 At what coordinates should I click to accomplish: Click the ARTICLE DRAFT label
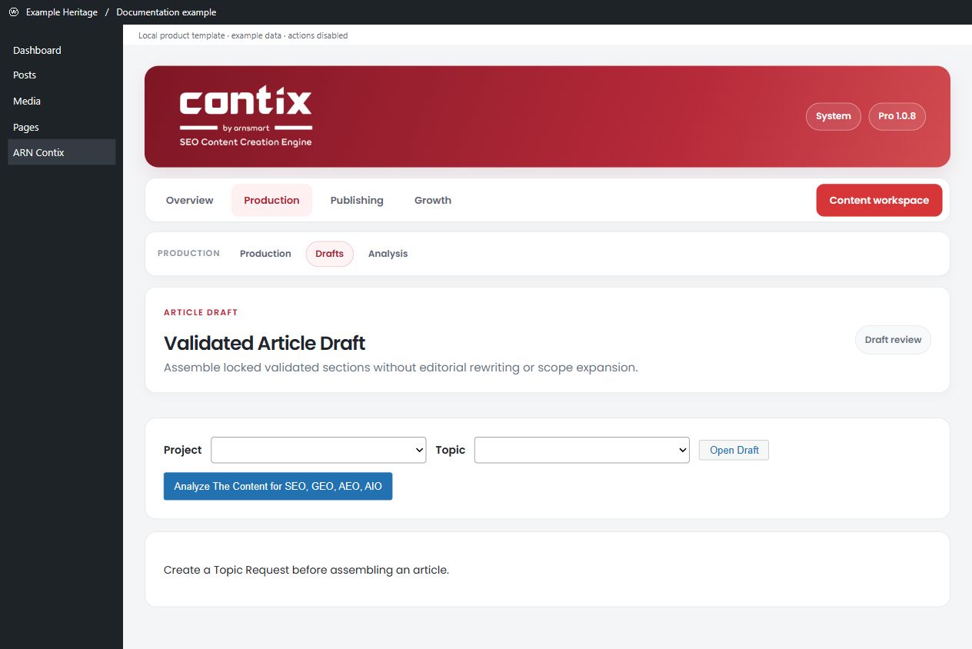click(201, 312)
